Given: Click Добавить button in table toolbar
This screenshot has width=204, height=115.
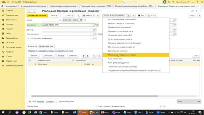Looking at the screenshot, I should tap(34, 56).
